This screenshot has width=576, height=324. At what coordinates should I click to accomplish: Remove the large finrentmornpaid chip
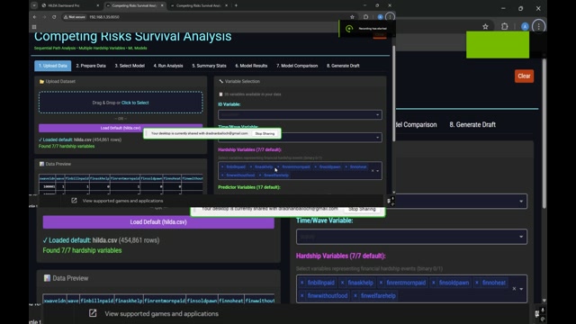click(381, 283)
